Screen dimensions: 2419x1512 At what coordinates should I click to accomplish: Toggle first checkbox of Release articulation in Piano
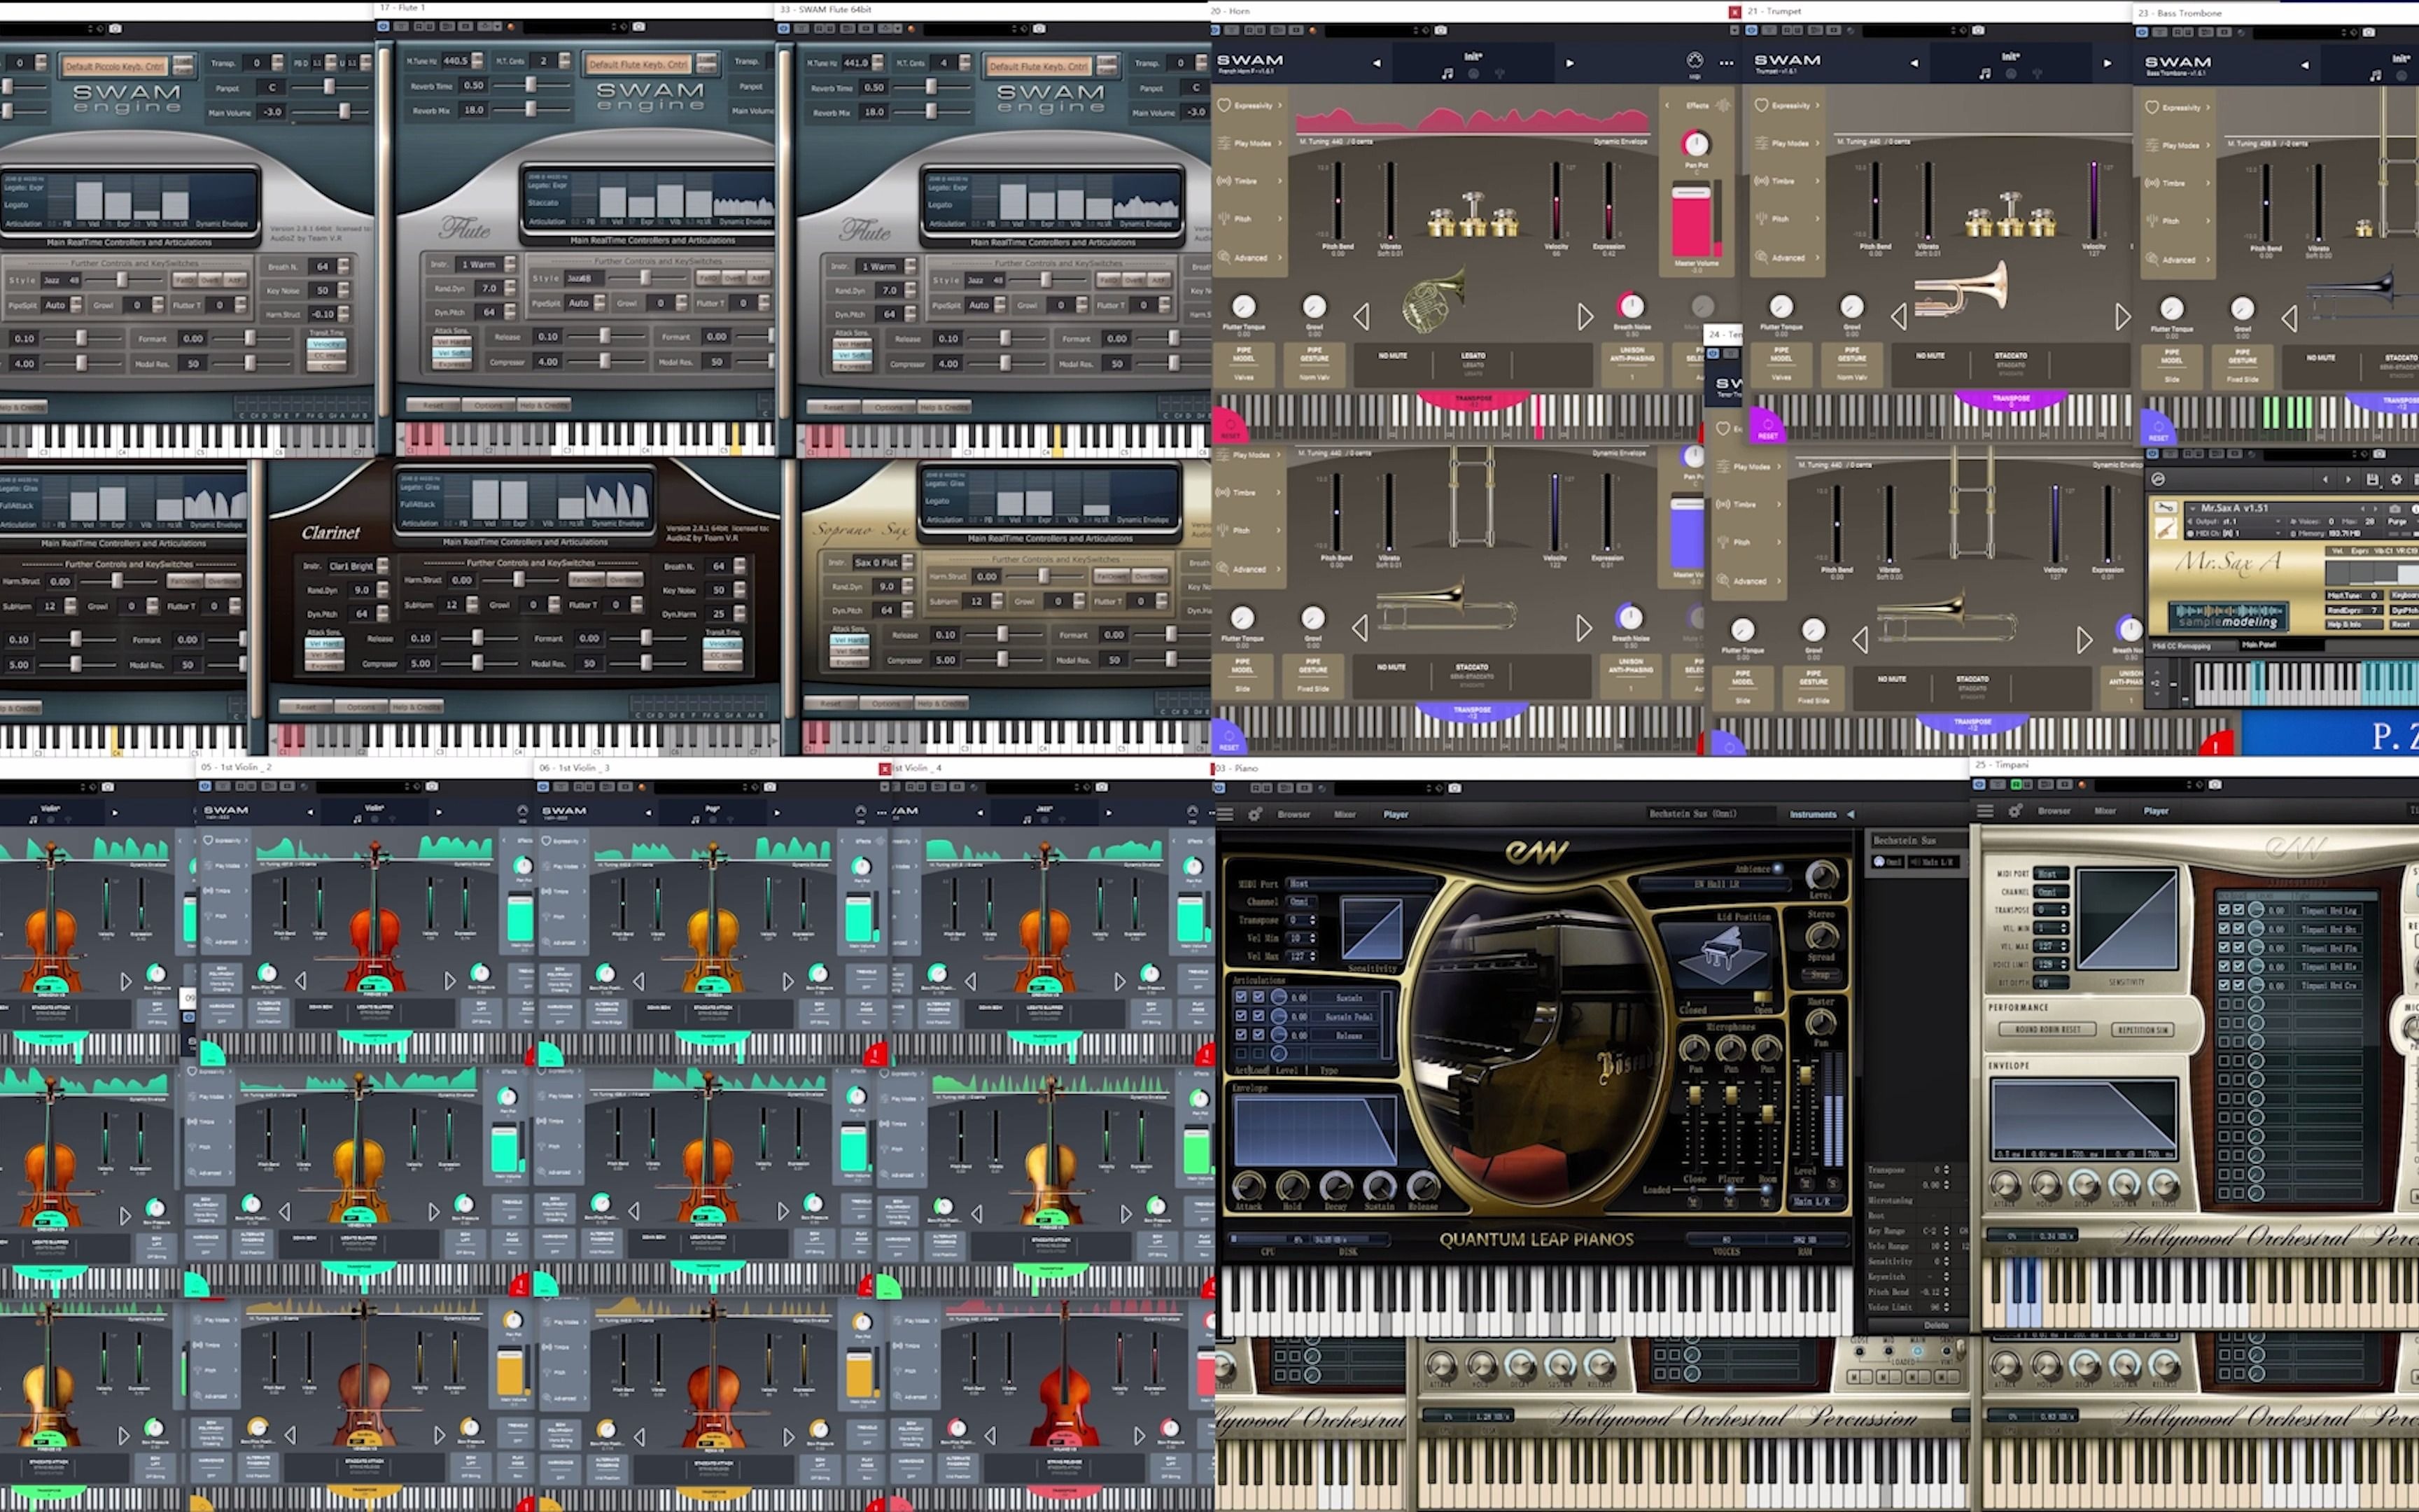[1240, 1034]
